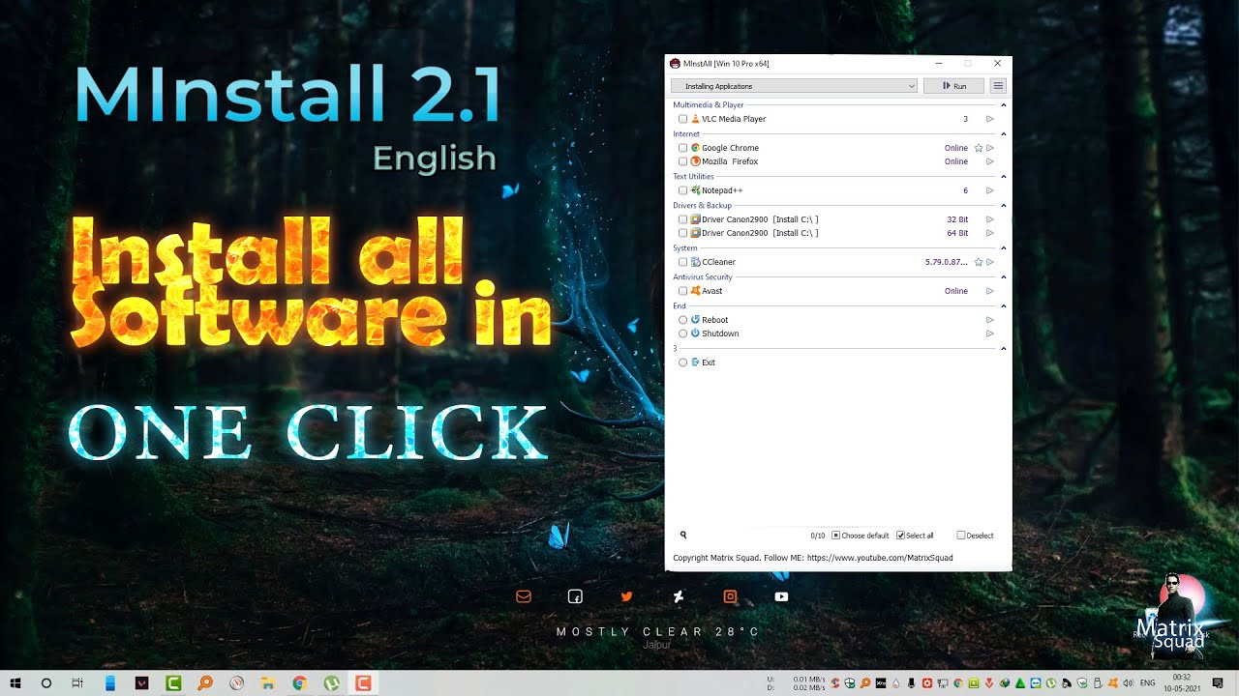Open Task View on the taskbar
The image size is (1239, 696).
click(x=77, y=683)
